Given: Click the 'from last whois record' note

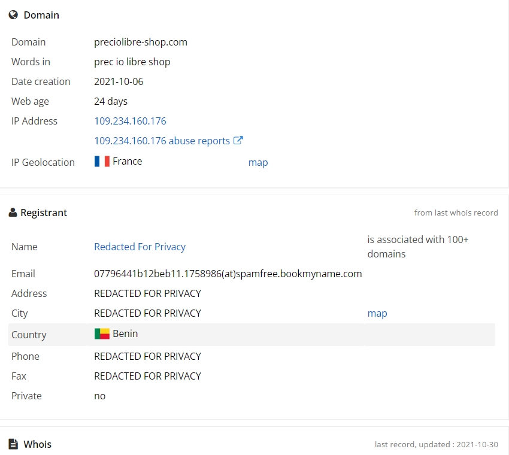Looking at the screenshot, I should pyautogui.click(x=456, y=213).
